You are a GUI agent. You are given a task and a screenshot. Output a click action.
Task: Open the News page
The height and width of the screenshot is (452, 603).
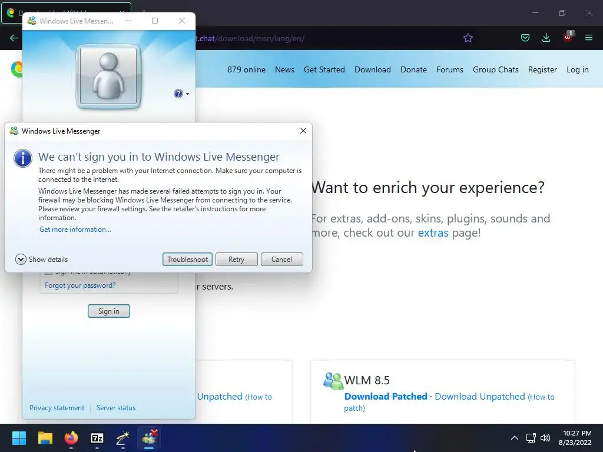click(x=284, y=69)
